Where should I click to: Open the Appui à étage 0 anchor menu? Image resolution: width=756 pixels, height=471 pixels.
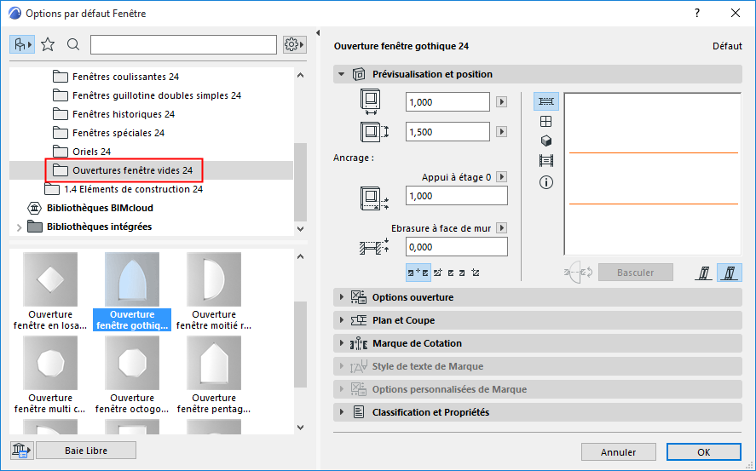tap(501, 177)
